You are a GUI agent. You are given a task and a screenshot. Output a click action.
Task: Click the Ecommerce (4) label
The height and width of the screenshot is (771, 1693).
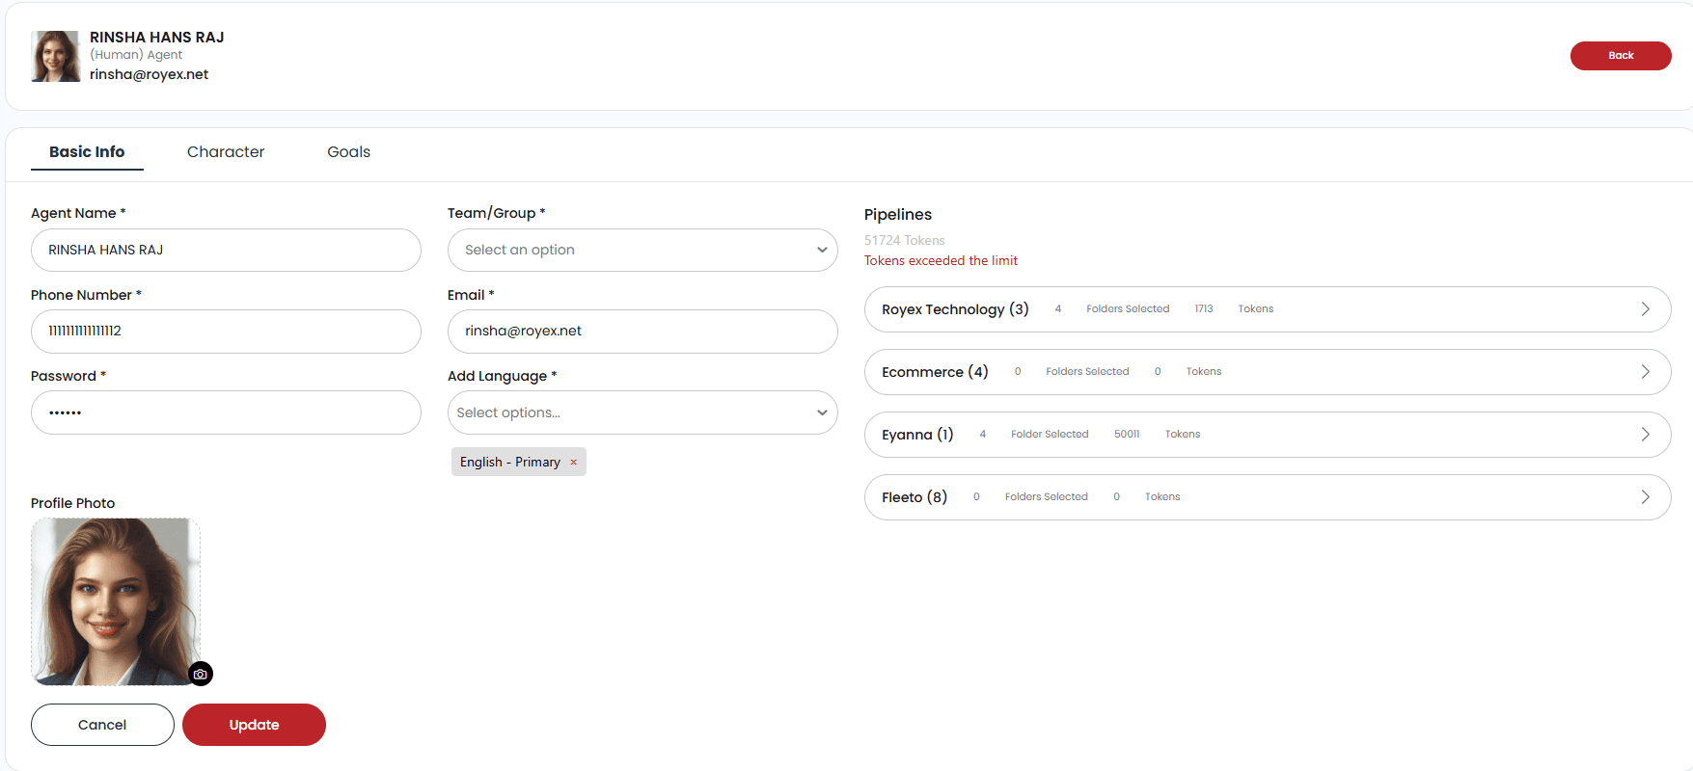click(x=935, y=372)
